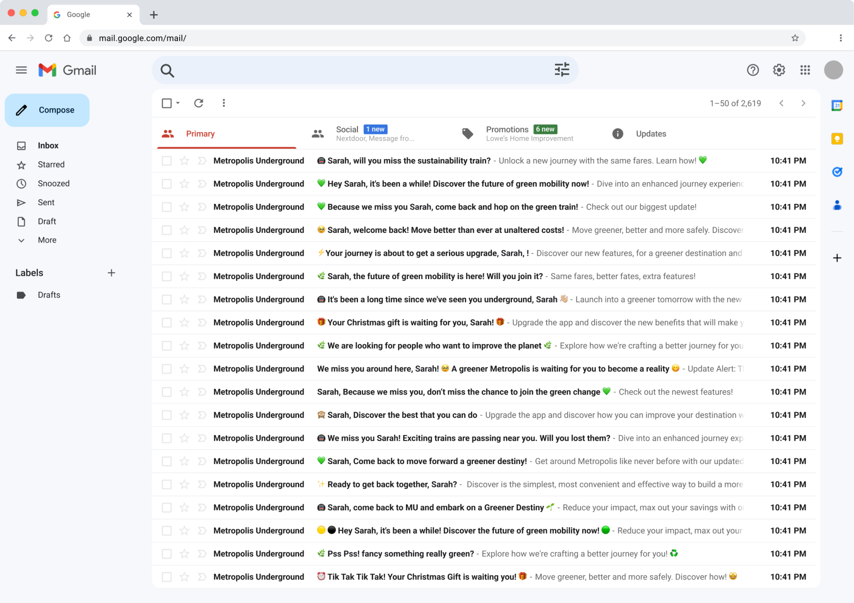Click the '1–50 of 2,619' message count

point(735,103)
